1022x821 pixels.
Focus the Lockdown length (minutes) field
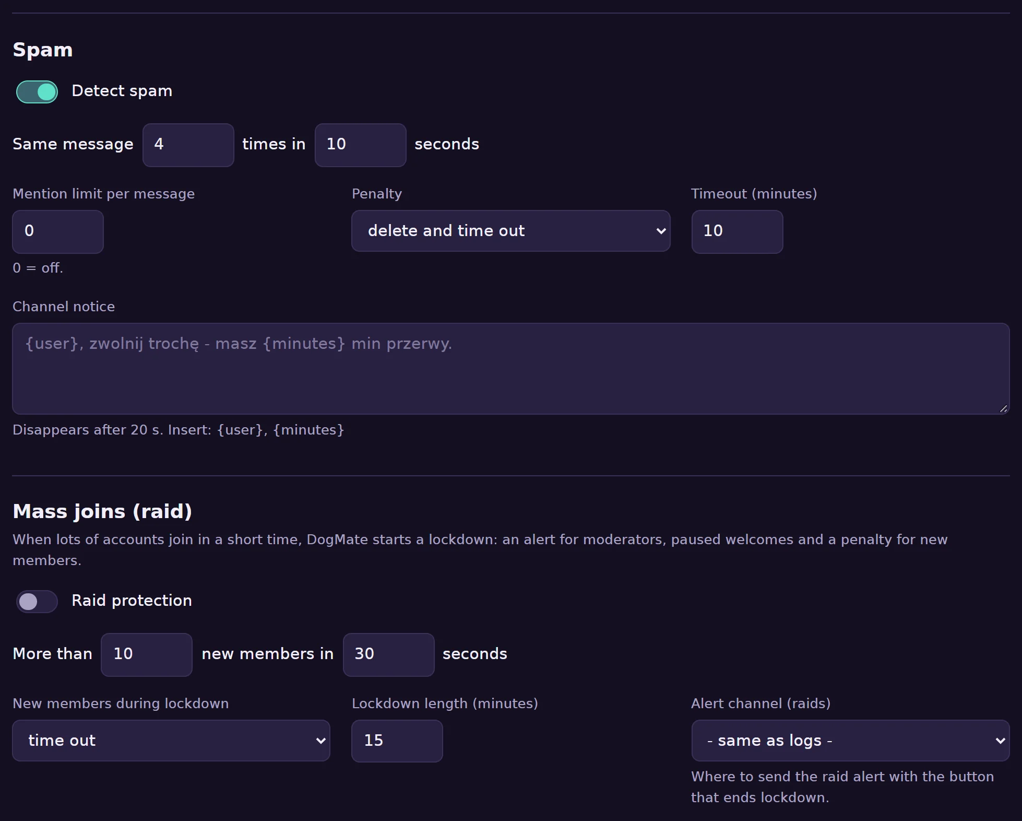coord(397,741)
